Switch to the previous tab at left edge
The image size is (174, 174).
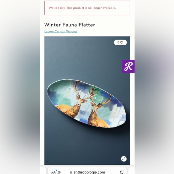43,171
